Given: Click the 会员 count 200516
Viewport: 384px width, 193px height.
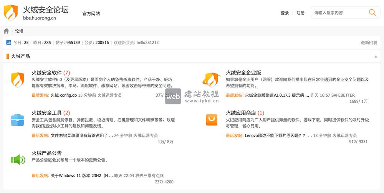Looking at the screenshot, I should [102, 43].
